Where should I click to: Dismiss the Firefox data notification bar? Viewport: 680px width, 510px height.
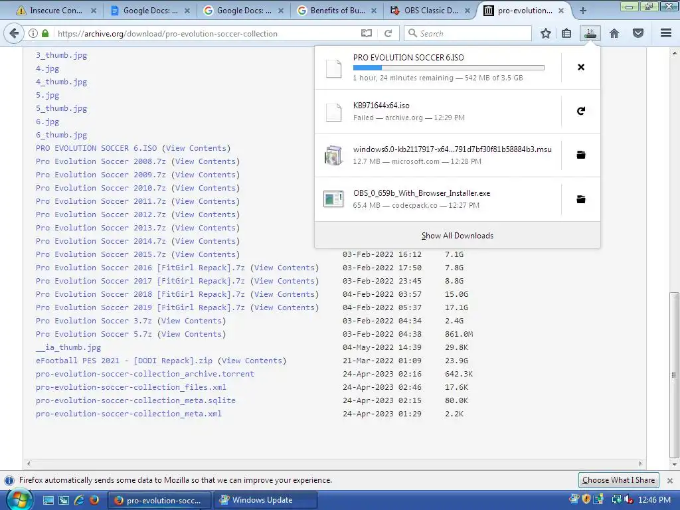click(670, 481)
